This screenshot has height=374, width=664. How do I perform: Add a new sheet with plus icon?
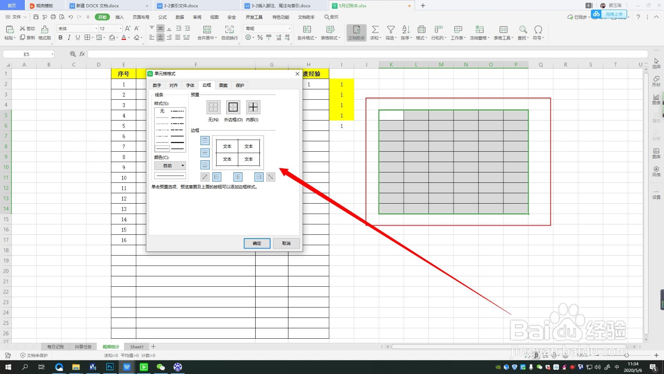pyautogui.click(x=154, y=347)
